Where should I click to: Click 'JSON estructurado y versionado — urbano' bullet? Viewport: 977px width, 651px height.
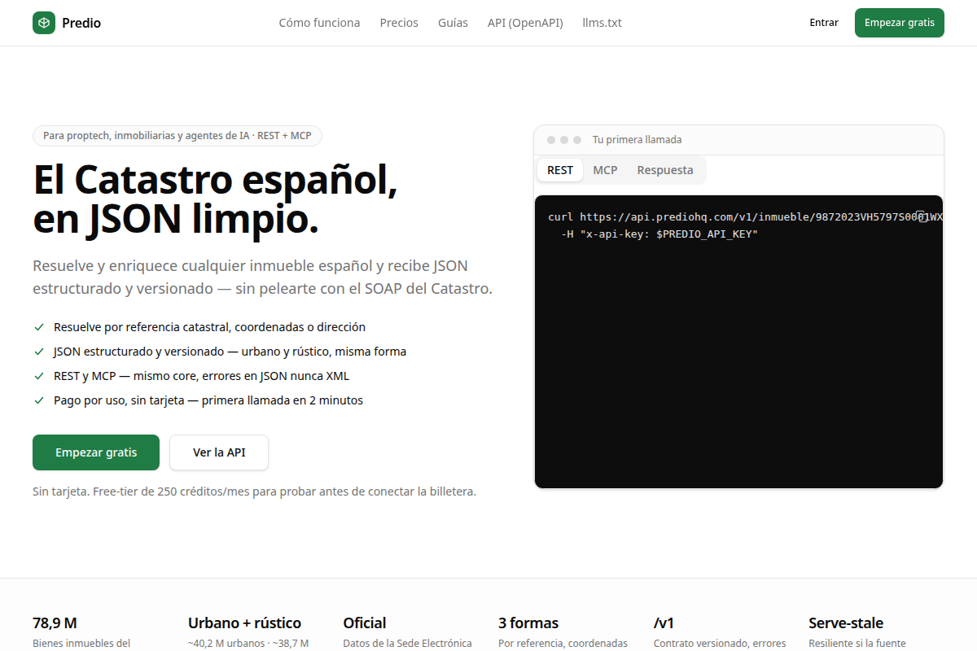230,352
